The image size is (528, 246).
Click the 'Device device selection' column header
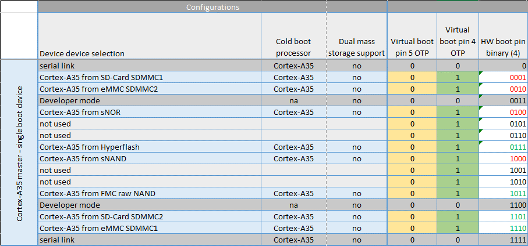(x=150, y=36)
